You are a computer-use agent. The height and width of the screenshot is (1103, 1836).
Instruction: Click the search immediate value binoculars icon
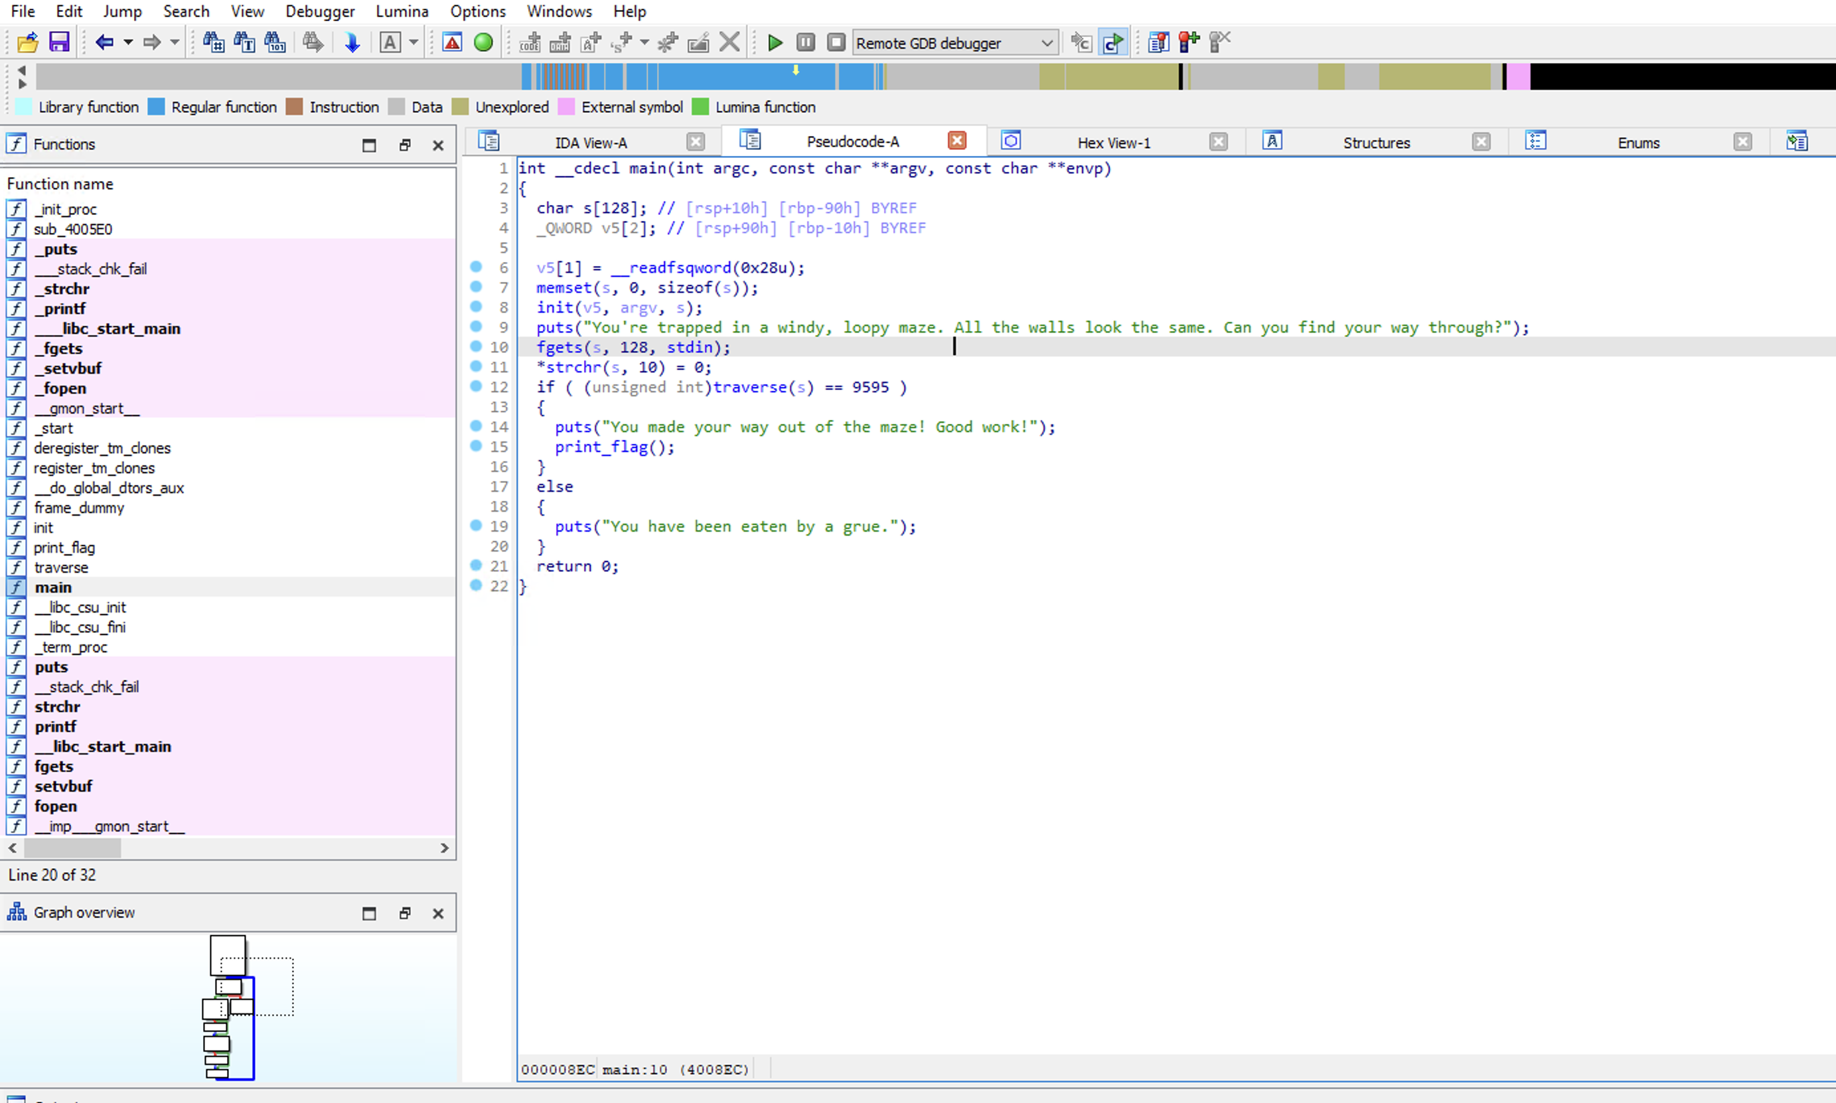(x=213, y=42)
